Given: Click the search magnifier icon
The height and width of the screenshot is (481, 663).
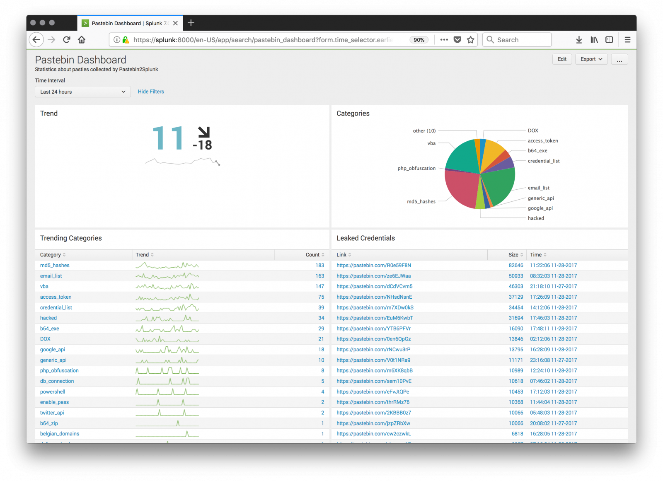Looking at the screenshot, I should pos(490,40).
